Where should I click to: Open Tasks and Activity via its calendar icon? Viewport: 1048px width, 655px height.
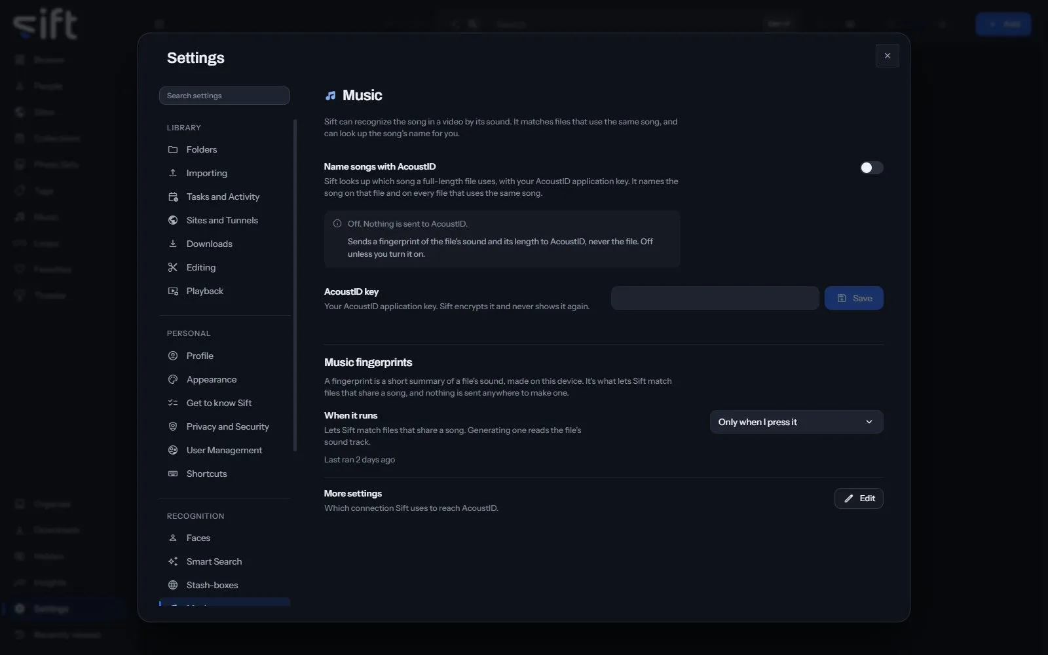173,196
